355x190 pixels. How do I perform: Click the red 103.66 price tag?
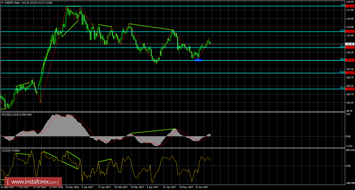point(350,89)
